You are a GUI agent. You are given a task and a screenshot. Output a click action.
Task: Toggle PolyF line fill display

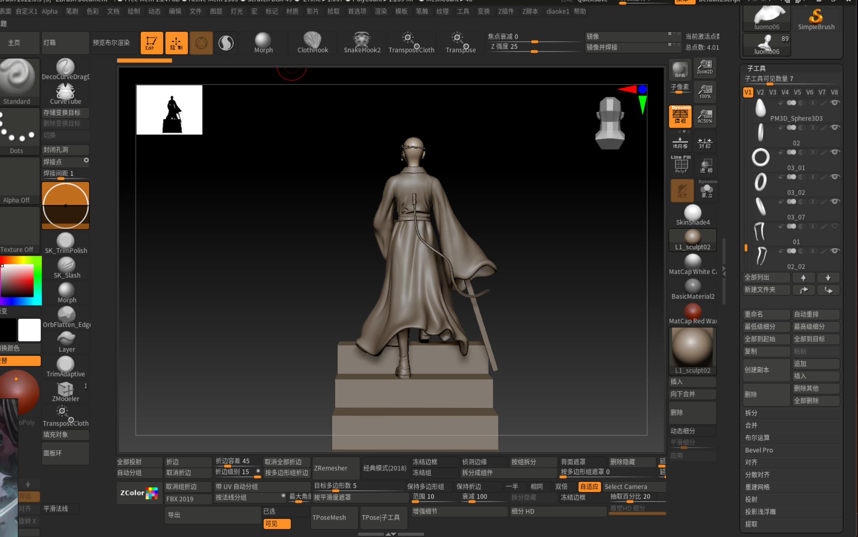[x=680, y=165]
